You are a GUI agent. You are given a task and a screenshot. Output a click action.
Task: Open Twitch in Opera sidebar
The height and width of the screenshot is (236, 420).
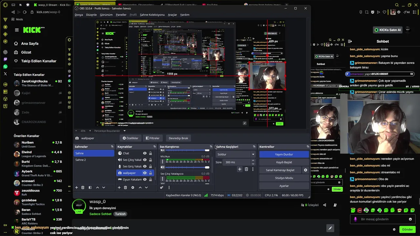pyautogui.click(x=5, y=59)
